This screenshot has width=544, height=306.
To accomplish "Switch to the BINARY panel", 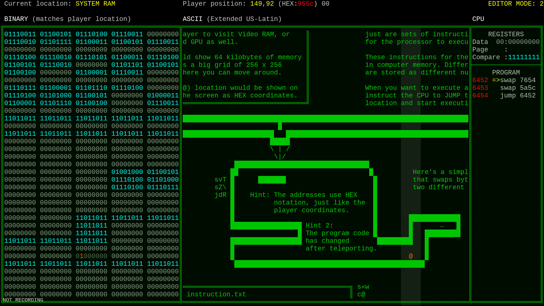I will tap(16, 19).
